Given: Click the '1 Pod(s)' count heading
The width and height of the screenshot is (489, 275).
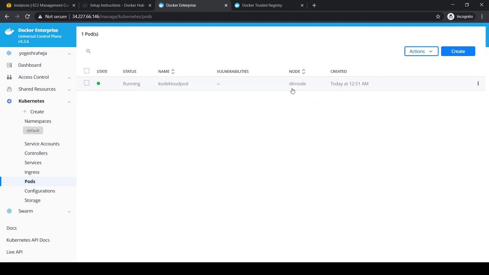Looking at the screenshot, I should click(90, 34).
